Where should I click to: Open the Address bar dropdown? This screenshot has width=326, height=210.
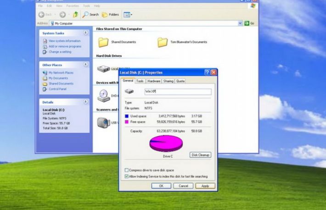click(x=240, y=23)
